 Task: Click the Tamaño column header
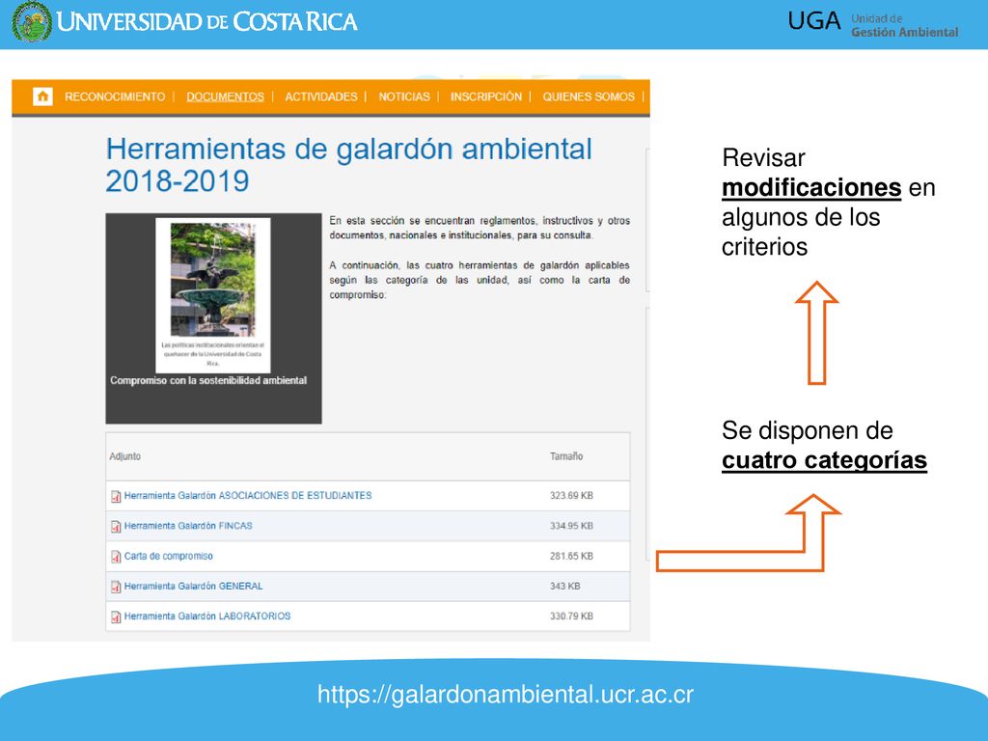click(x=565, y=456)
